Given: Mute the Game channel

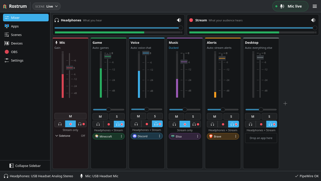Looking at the screenshot, I should point(100,116).
